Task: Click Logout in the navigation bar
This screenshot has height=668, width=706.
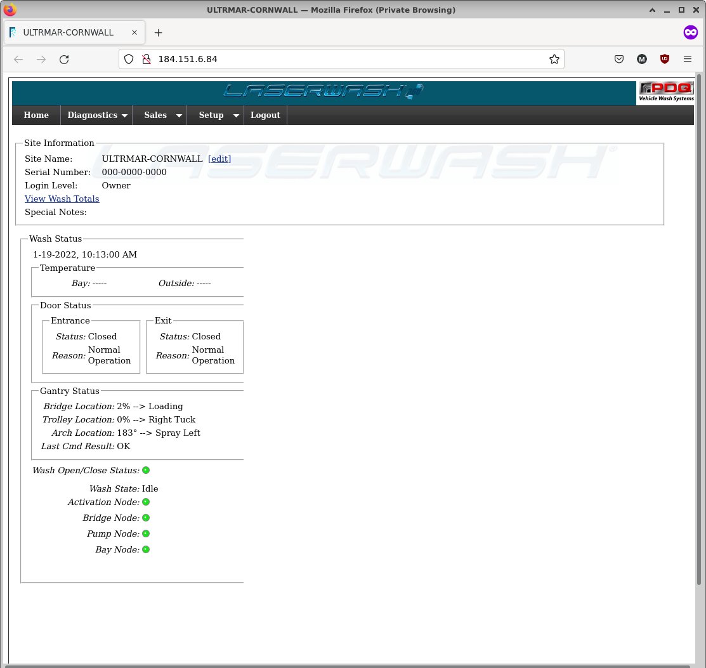Action: pos(265,115)
